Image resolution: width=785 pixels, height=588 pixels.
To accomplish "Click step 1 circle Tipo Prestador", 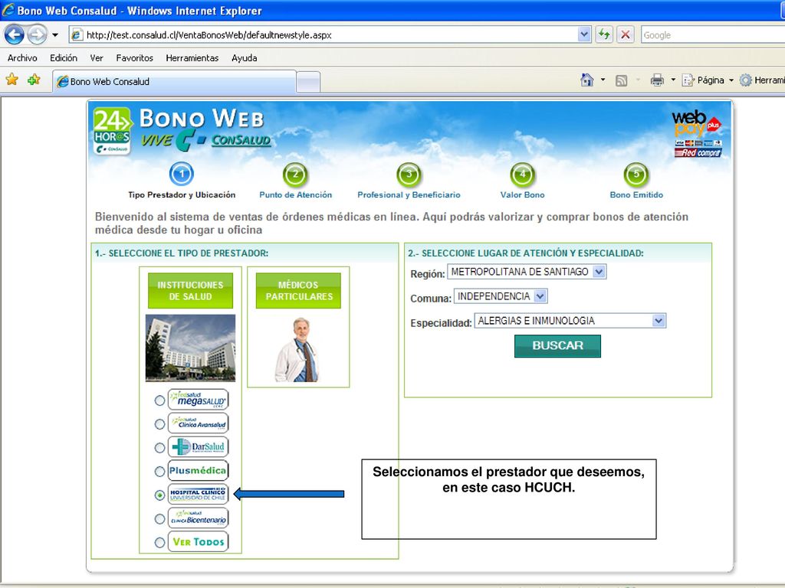I will click(182, 174).
